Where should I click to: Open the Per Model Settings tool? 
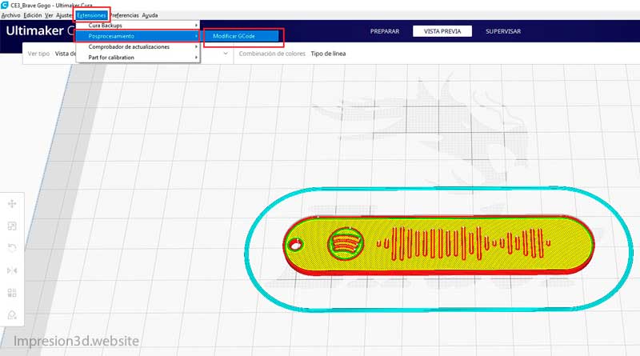[12, 293]
